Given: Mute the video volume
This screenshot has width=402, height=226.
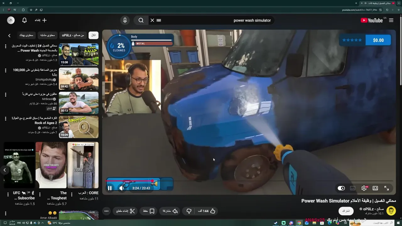Looking at the screenshot, I should tap(122, 188).
